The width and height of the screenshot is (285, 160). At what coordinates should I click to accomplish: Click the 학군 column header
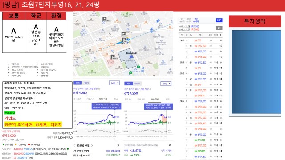[36, 16]
